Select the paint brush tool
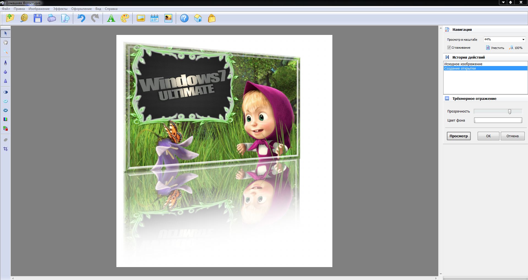The height and width of the screenshot is (280, 528). [6, 63]
